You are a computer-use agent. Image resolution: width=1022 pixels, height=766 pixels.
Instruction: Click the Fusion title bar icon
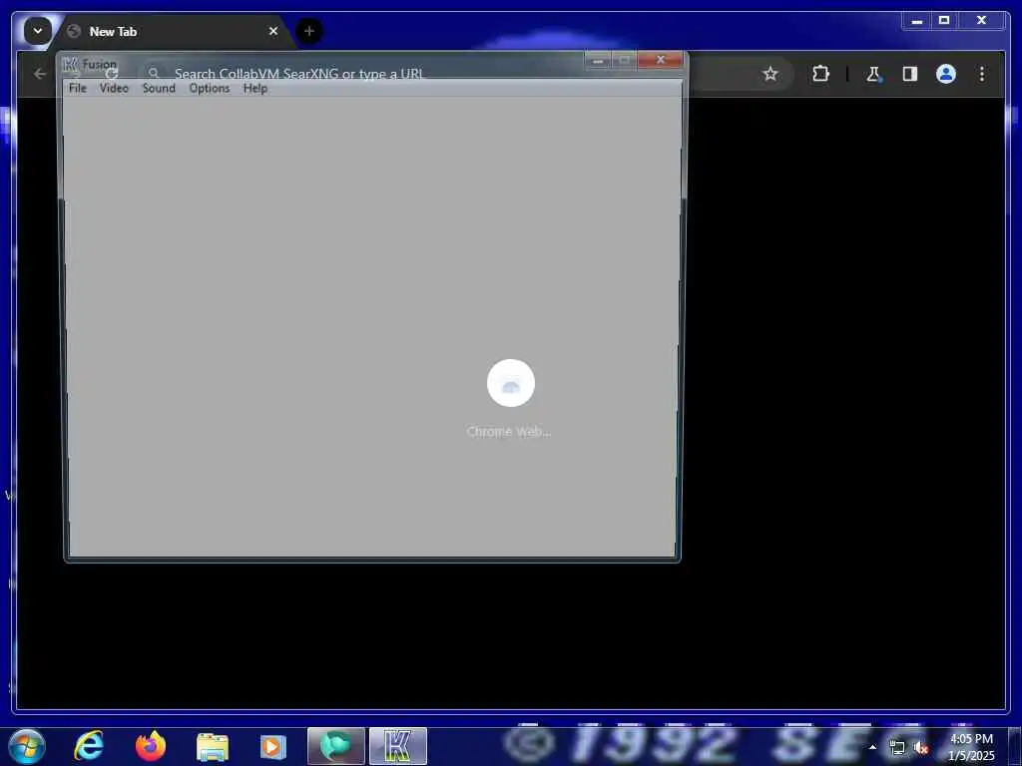pos(71,65)
